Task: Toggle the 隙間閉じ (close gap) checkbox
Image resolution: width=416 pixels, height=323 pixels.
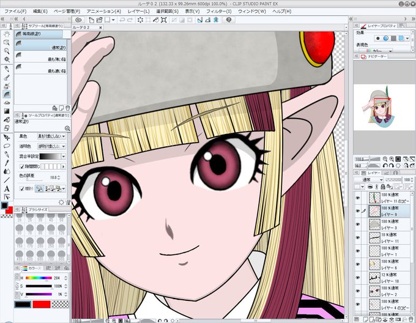Action: coord(22,166)
